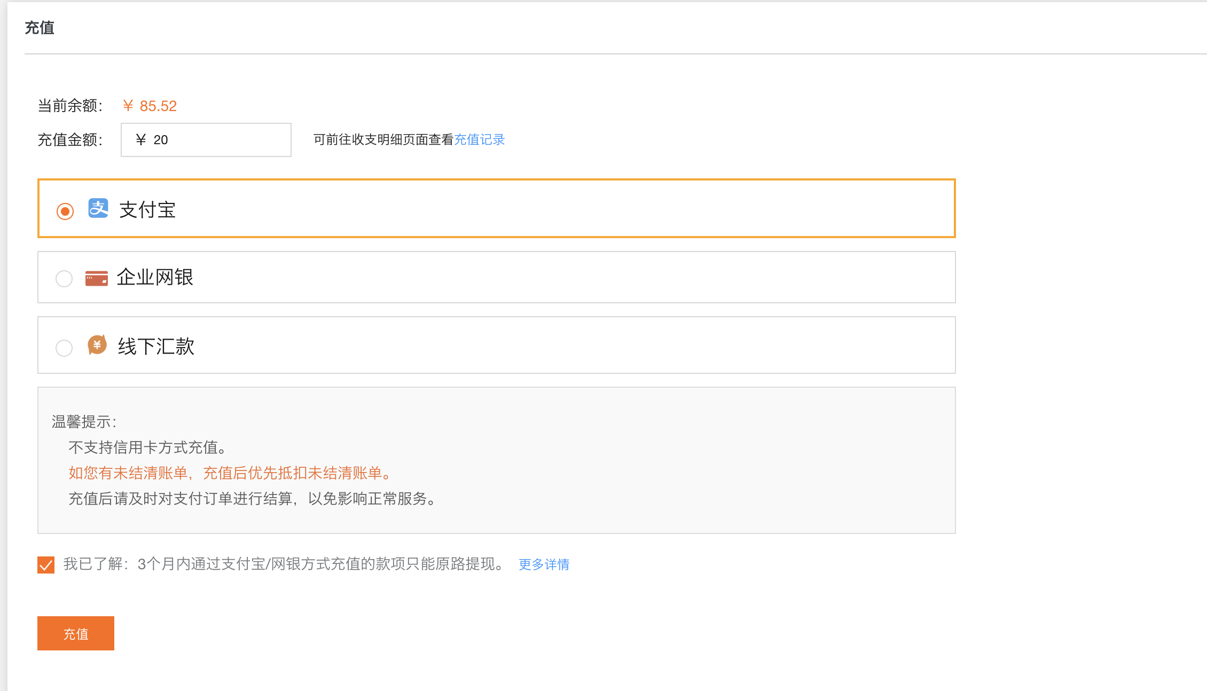Click the ¥ symbol inside amount field
Image resolution: width=1207 pixels, height=691 pixels.
[141, 140]
